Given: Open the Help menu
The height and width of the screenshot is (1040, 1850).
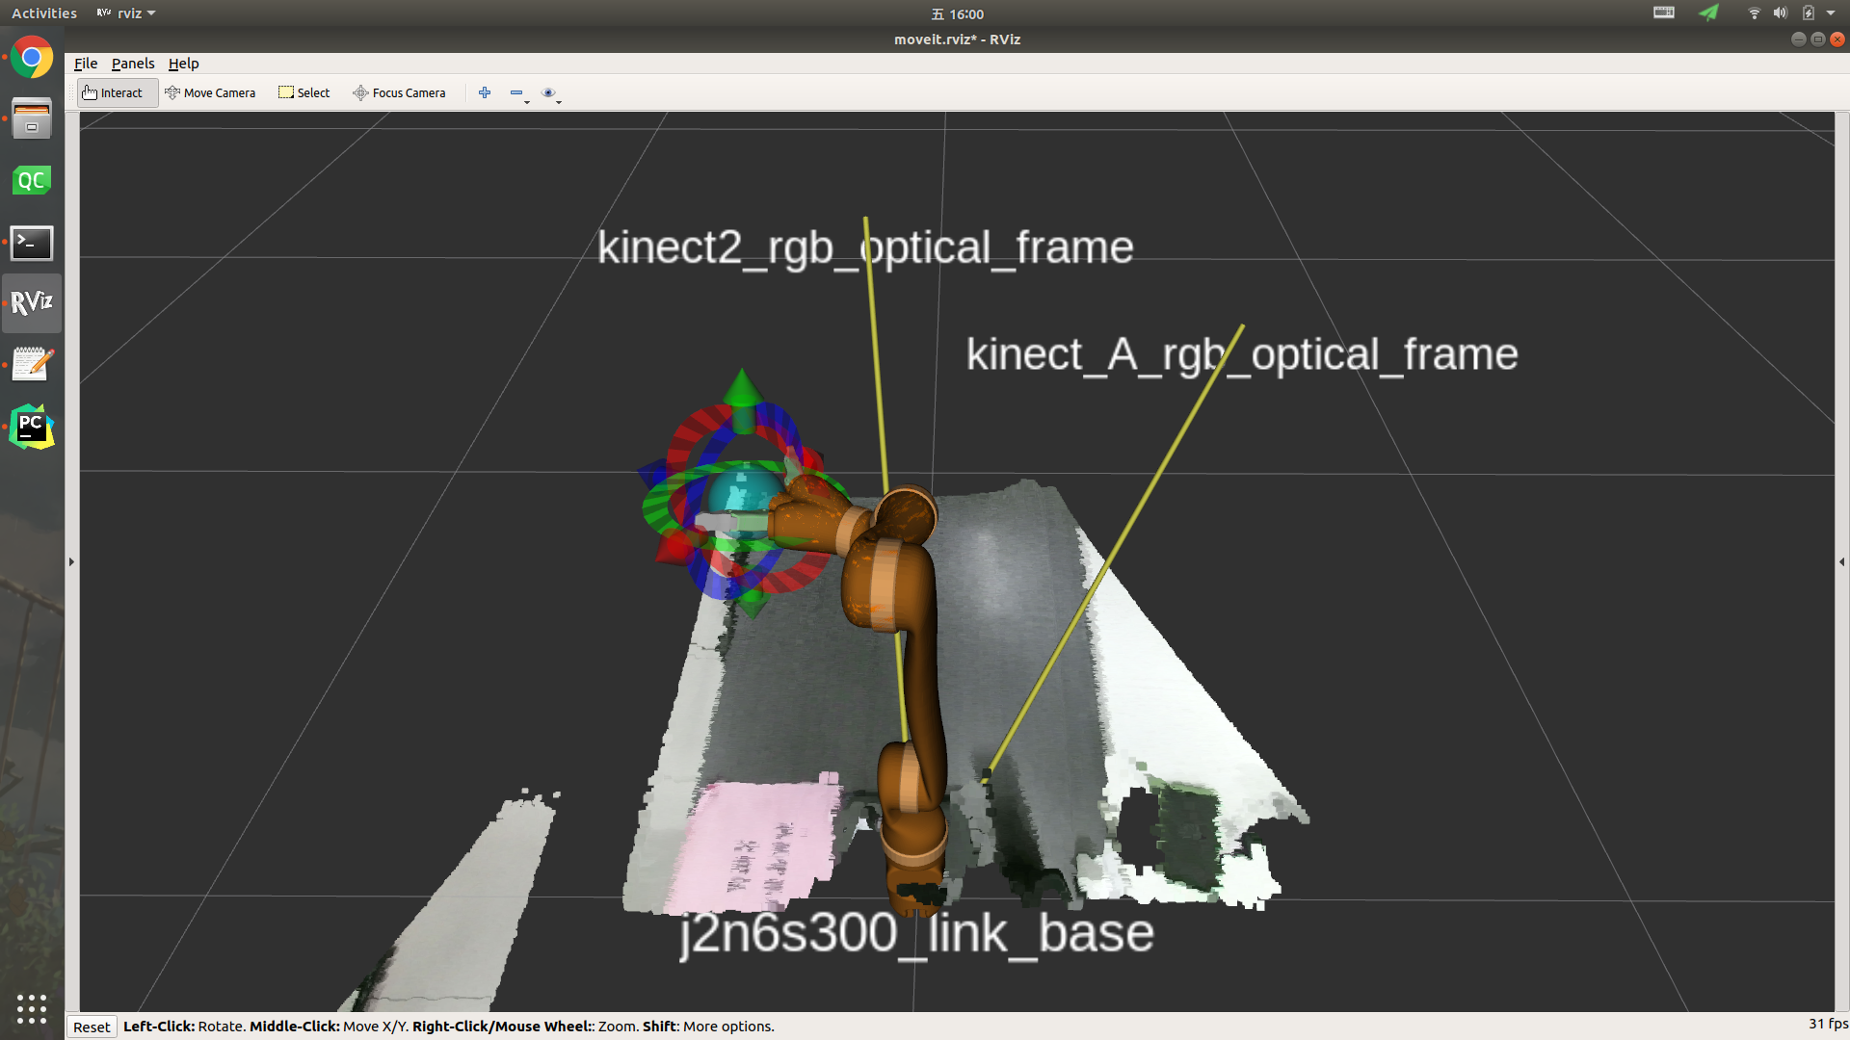Looking at the screenshot, I should pos(183,64).
